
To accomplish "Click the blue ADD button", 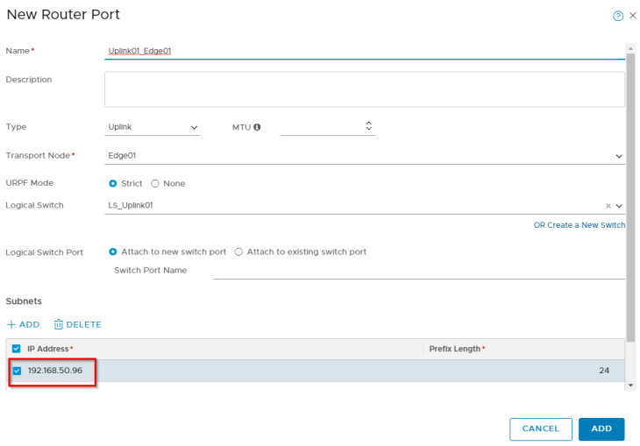I will click(x=601, y=428).
